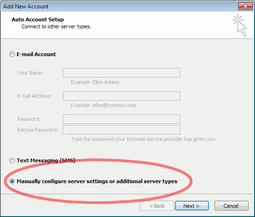This screenshot has width=255, height=217.
Task: Select Manually configure server settings radio button
Action: (12, 181)
